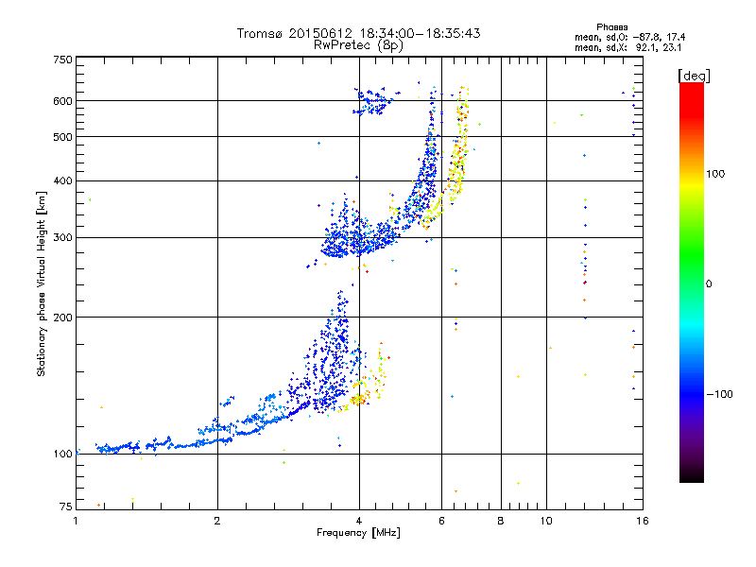
Task: Click the y-axis tick label '500'
Action: (x=62, y=137)
